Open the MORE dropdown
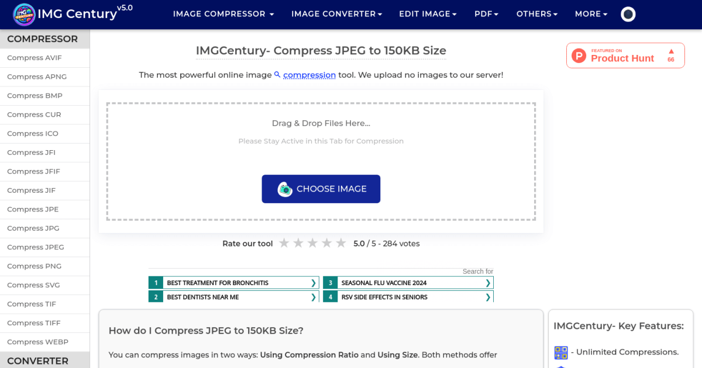This screenshot has height=368, width=702. (591, 13)
